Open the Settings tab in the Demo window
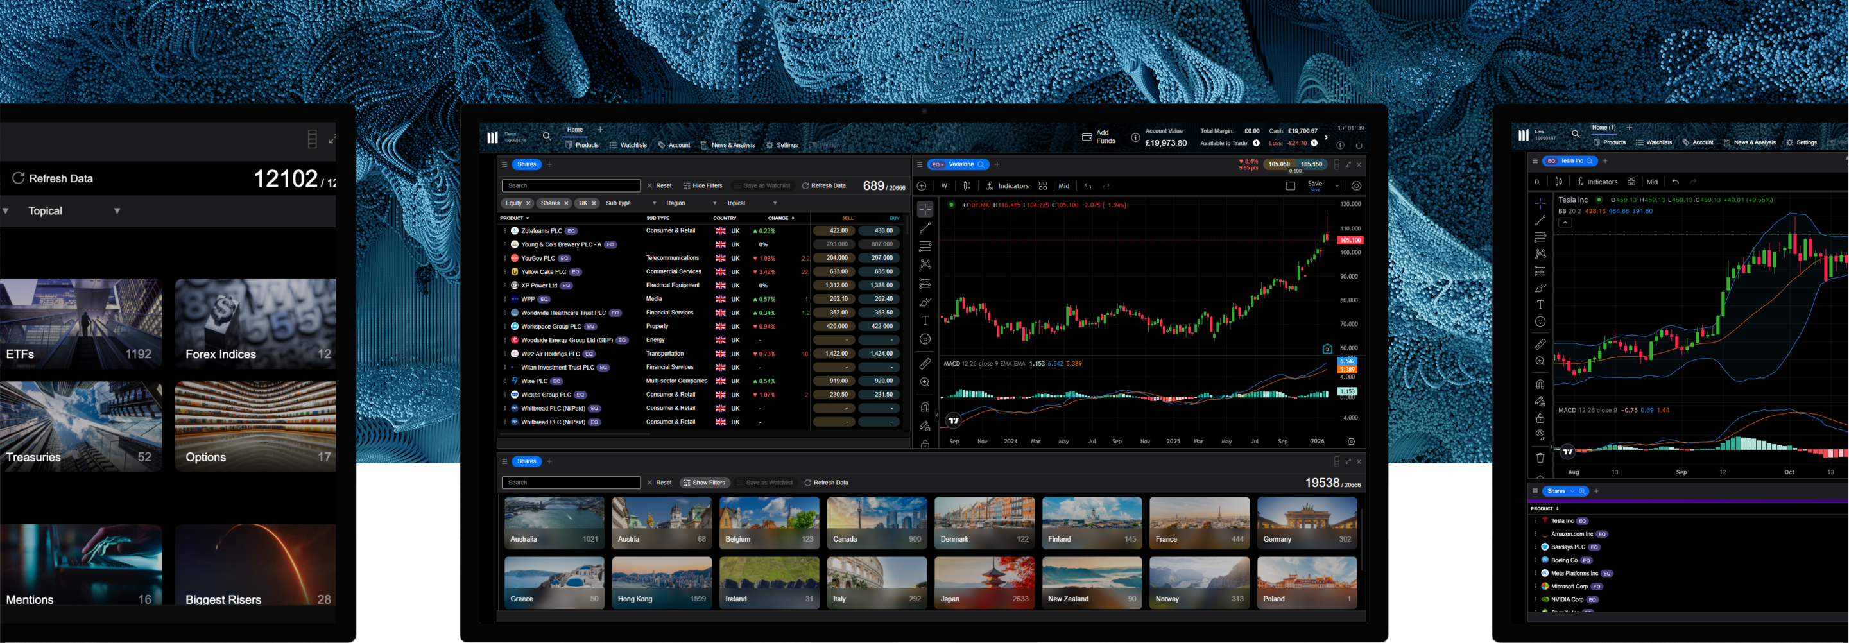Image resolution: width=1849 pixels, height=643 pixels. pyautogui.click(x=782, y=145)
